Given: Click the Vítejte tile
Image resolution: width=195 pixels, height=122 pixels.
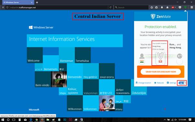Looking at the screenshot, I should point(63,91).
